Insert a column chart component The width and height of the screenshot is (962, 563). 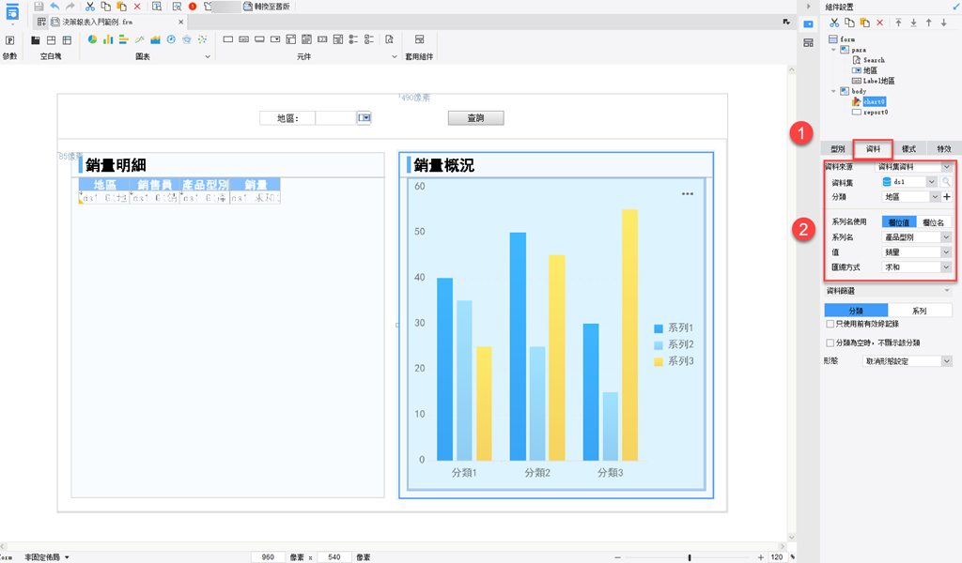tap(108, 39)
